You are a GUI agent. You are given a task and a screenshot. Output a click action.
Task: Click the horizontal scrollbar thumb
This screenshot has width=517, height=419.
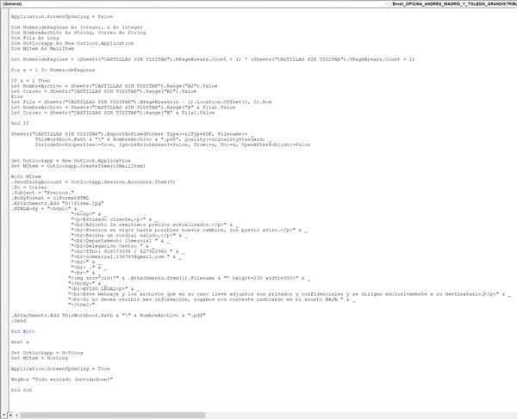pos(112,415)
